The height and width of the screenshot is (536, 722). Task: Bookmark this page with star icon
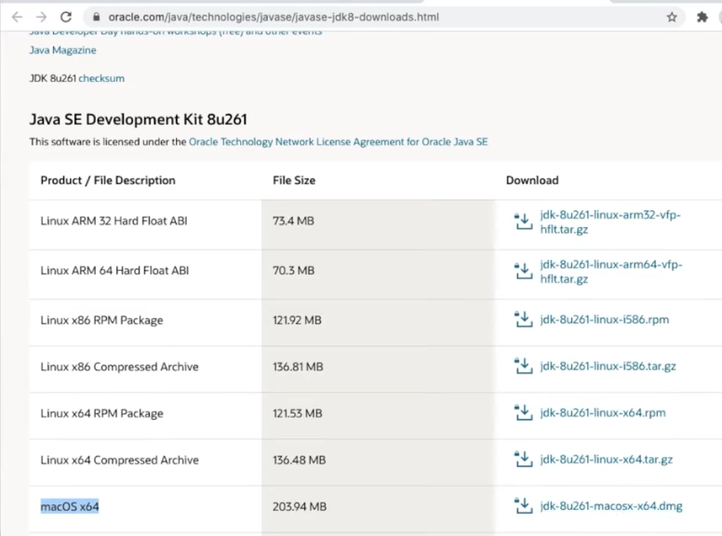tap(672, 17)
